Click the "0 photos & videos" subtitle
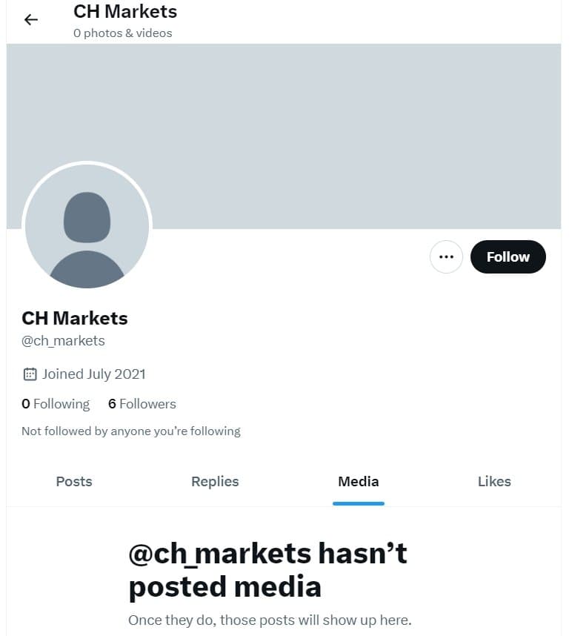 pyautogui.click(x=122, y=33)
